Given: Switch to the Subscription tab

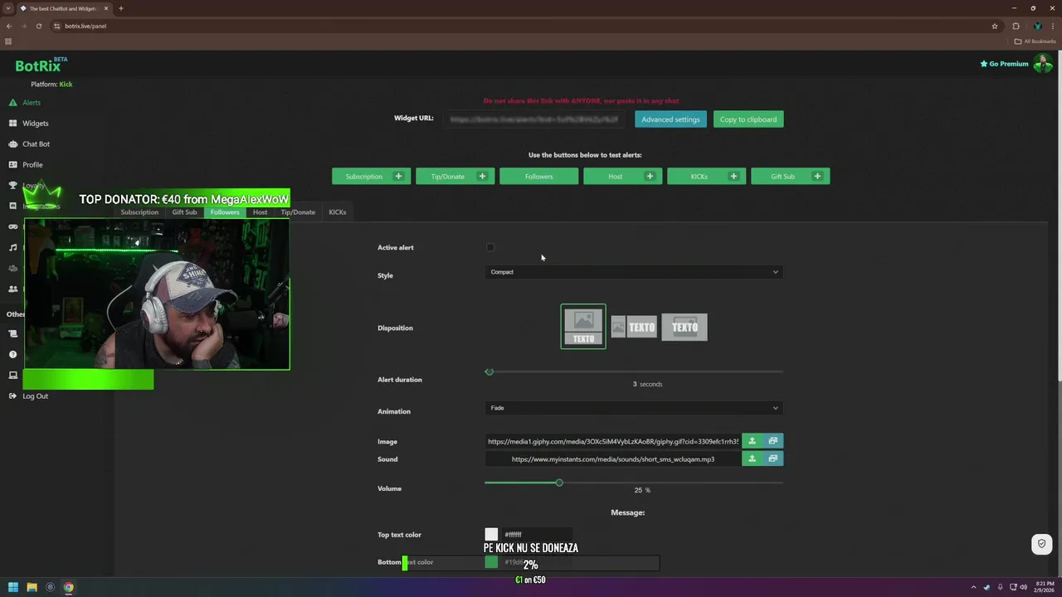Looking at the screenshot, I should [x=139, y=212].
